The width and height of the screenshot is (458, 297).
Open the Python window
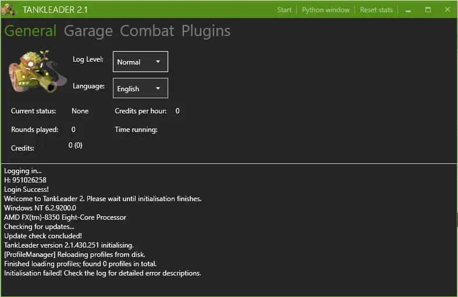point(326,10)
